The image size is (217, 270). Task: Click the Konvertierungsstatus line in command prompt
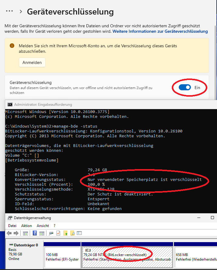pyautogui.click(x=108, y=180)
